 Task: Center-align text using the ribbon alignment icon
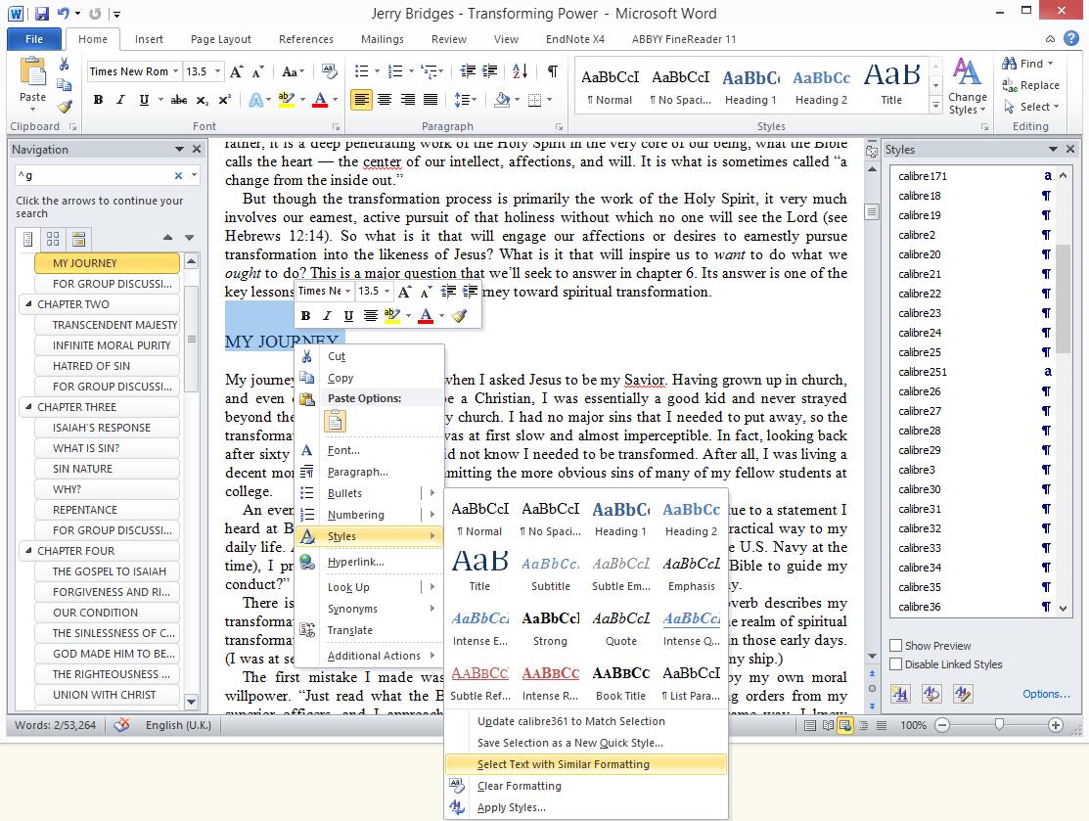click(385, 100)
